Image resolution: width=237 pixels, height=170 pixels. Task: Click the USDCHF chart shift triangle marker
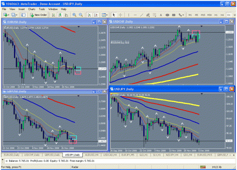[201, 26]
